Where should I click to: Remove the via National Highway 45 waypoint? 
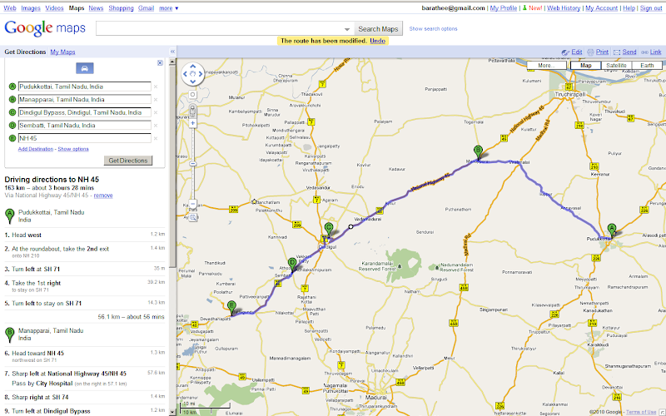pyautogui.click(x=103, y=196)
